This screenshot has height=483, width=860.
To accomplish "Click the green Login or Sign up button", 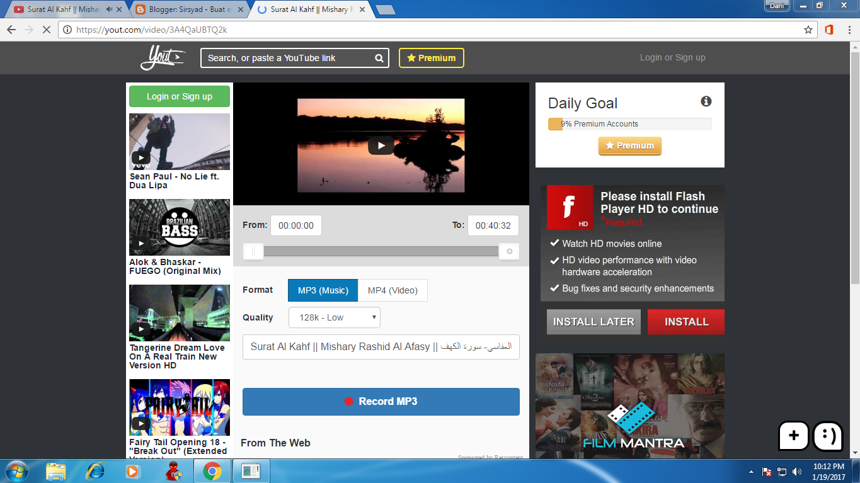I will click(180, 96).
